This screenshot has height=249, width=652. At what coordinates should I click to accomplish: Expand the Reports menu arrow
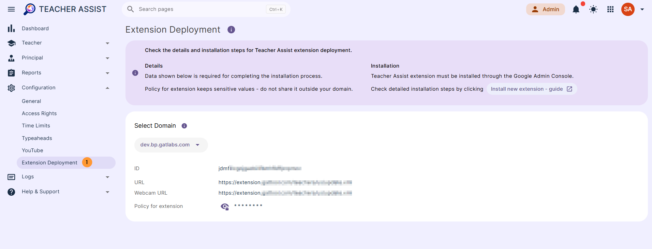(107, 73)
